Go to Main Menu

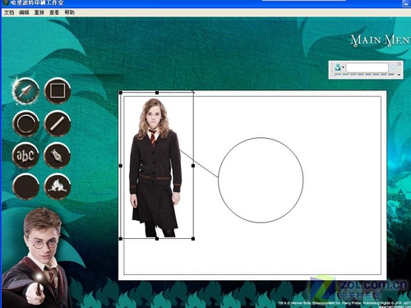(381, 40)
